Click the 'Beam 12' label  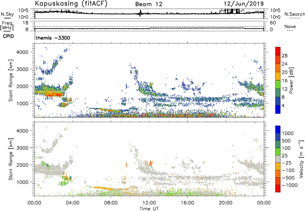149,4
